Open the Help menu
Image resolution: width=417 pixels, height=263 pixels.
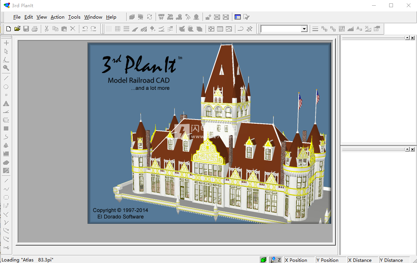[111, 17]
